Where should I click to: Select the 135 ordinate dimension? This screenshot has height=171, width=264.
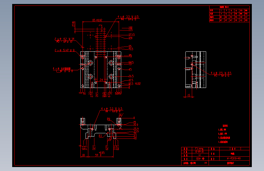[x=131, y=30]
